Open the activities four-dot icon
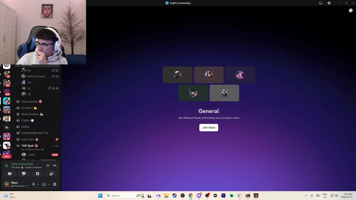This screenshot has width=356, height=200. [x=38, y=174]
